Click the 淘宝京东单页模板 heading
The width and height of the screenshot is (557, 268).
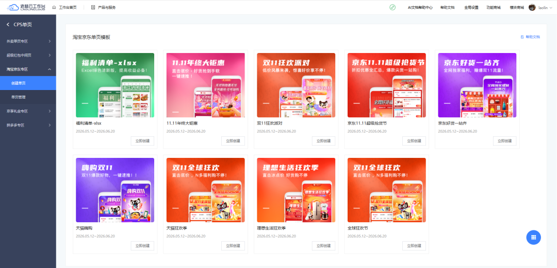[92, 37]
